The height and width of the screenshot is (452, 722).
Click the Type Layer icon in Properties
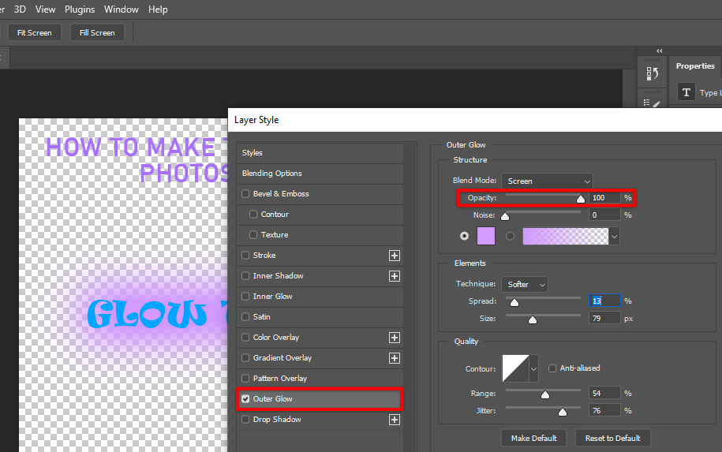pyautogui.click(x=686, y=92)
